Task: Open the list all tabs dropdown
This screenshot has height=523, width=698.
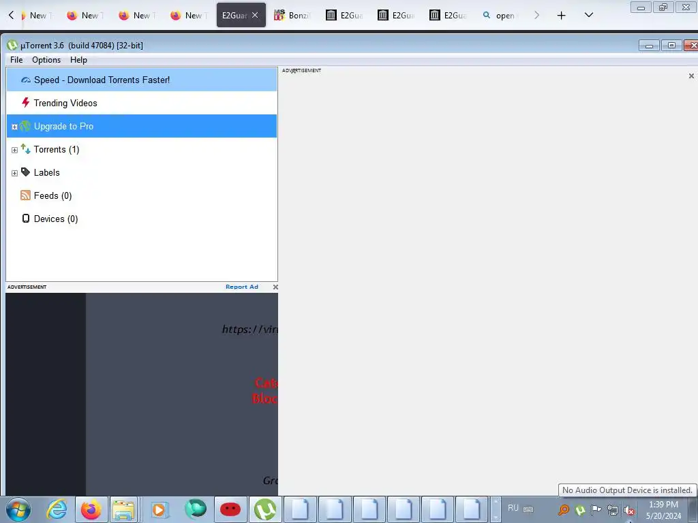Action: coord(588,15)
